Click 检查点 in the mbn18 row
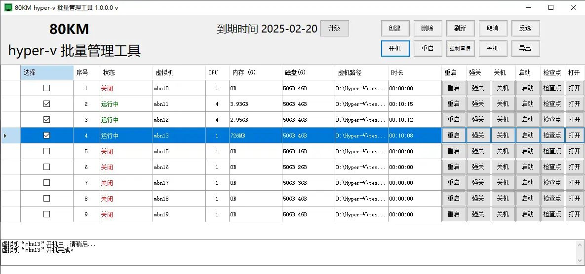Screen dimensions: 585x274 [552, 199]
